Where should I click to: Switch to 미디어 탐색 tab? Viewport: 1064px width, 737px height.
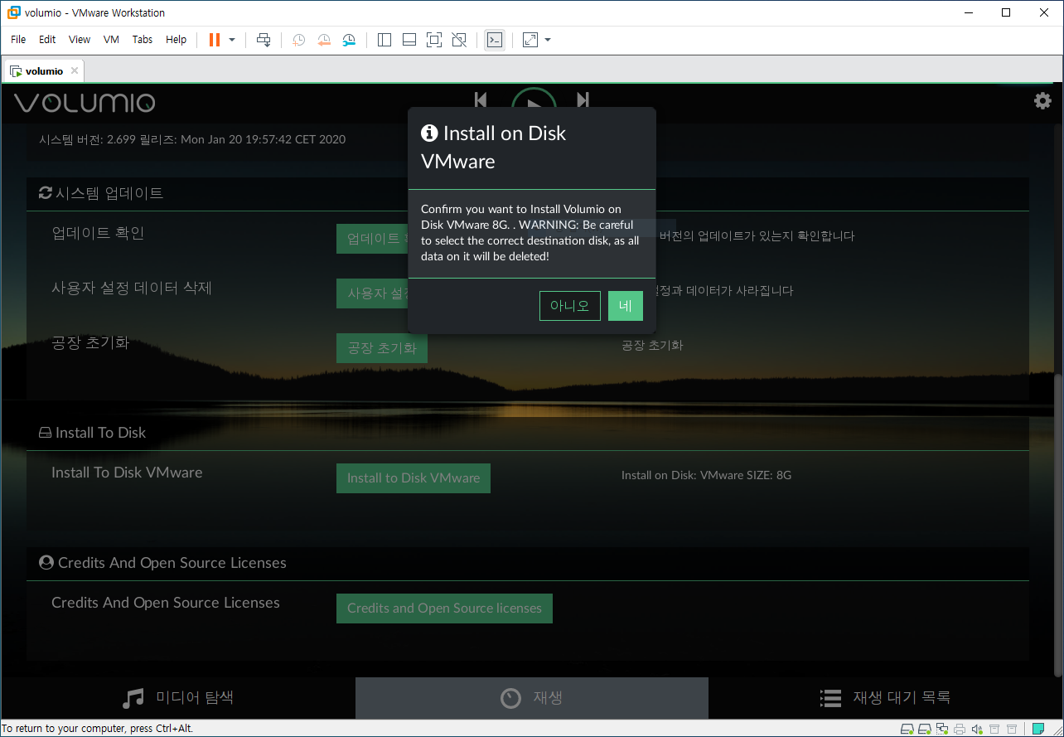pyautogui.click(x=178, y=698)
